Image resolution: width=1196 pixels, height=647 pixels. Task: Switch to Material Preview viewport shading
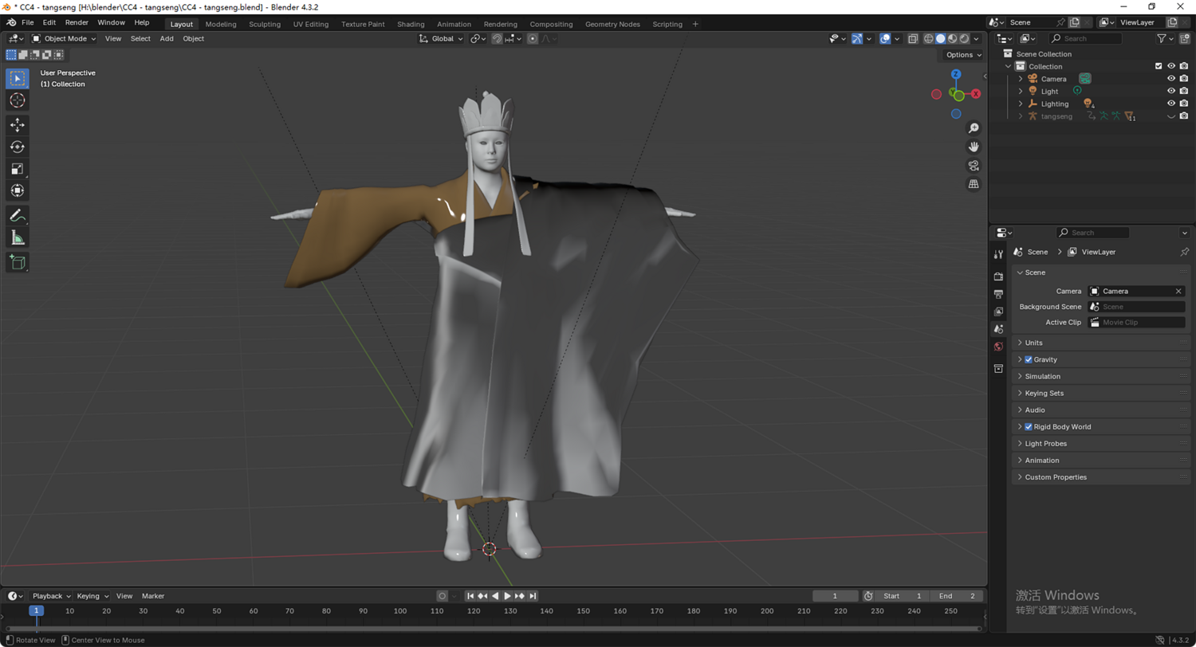point(952,38)
